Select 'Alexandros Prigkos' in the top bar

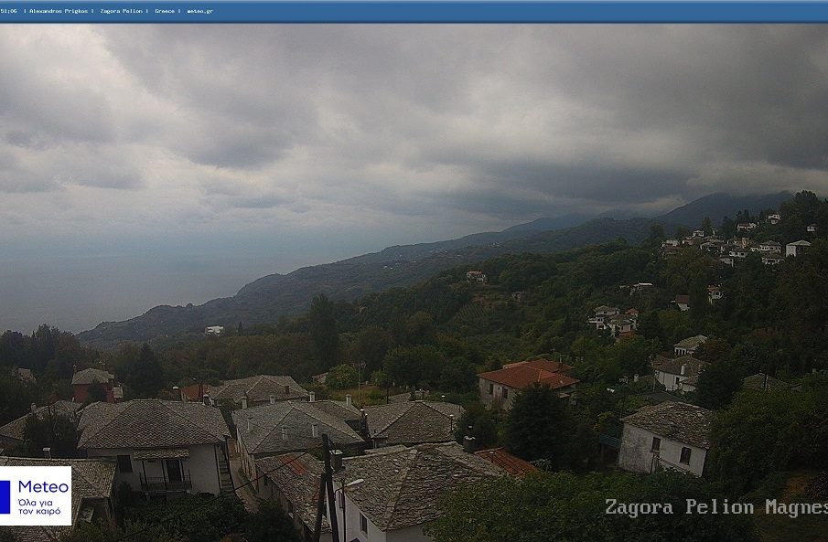[x=59, y=11]
